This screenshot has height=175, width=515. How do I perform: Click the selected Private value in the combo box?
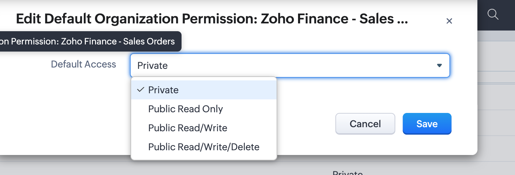click(x=153, y=65)
